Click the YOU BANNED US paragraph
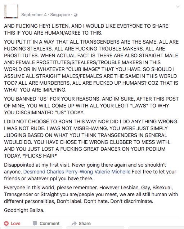184x229 pixels. [91, 106]
